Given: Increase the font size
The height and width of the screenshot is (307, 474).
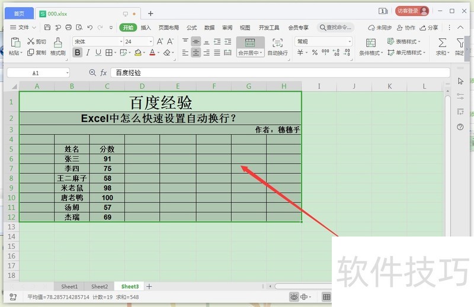Looking at the screenshot, I should (160, 41).
